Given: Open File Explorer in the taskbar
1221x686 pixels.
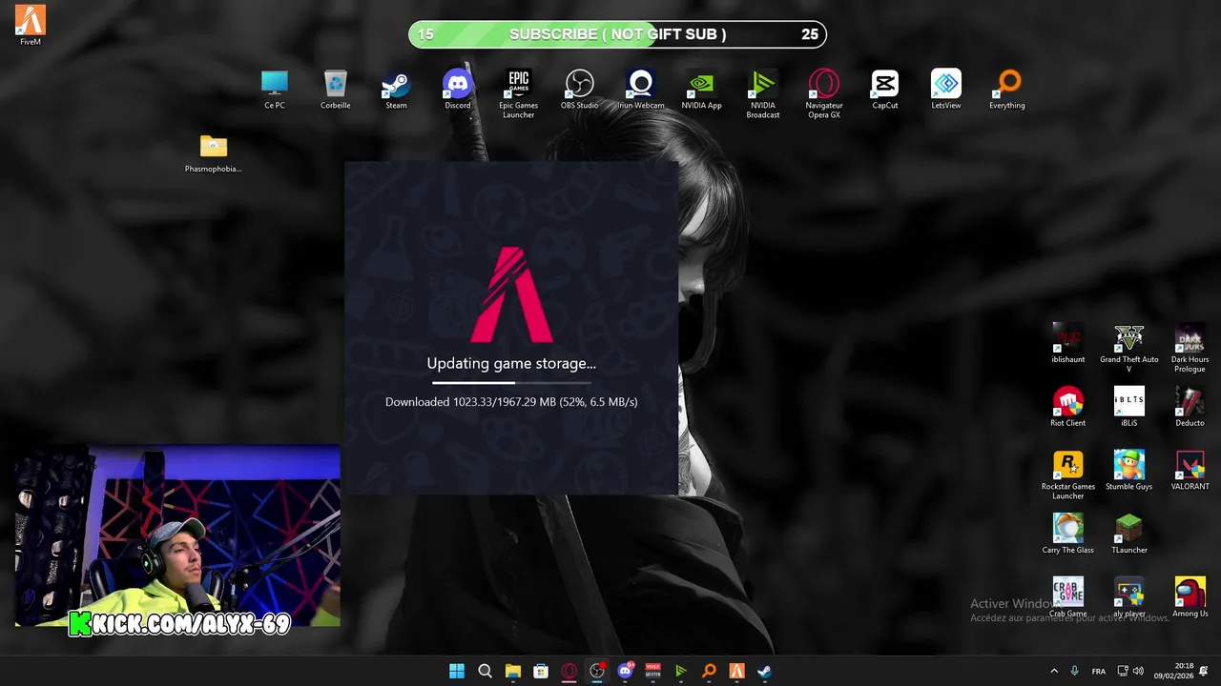Looking at the screenshot, I should pos(512,671).
